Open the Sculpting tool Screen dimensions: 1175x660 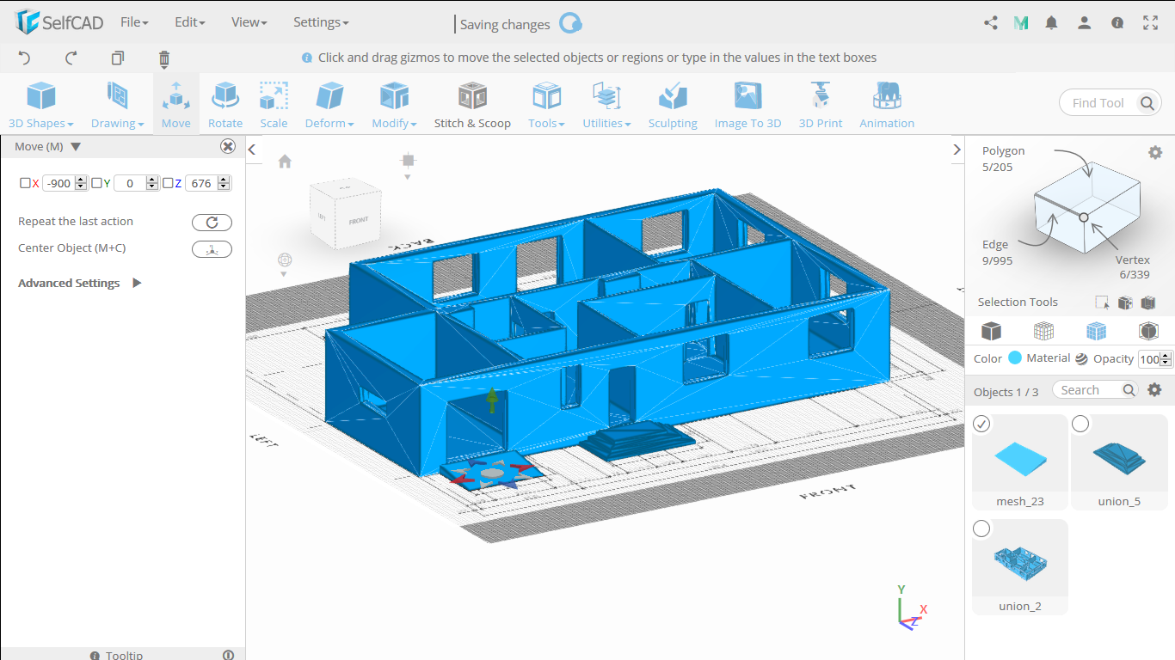click(673, 105)
